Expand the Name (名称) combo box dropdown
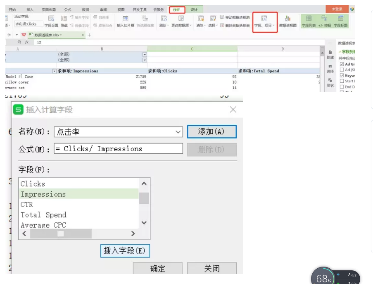 point(178,132)
